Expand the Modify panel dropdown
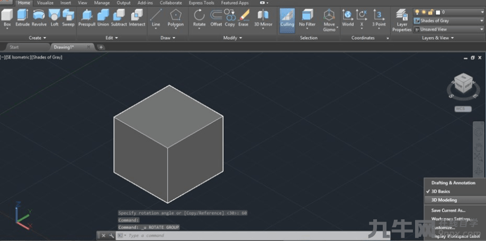This screenshot has width=486, height=241. (x=232, y=38)
